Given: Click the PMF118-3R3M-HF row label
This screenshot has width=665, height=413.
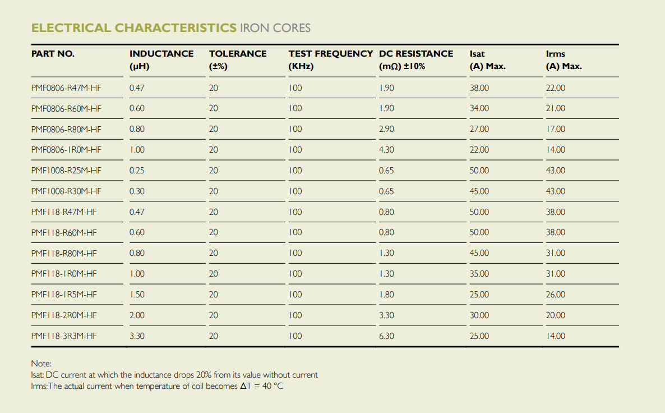Looking at the screenshot, I should (64, 336).
